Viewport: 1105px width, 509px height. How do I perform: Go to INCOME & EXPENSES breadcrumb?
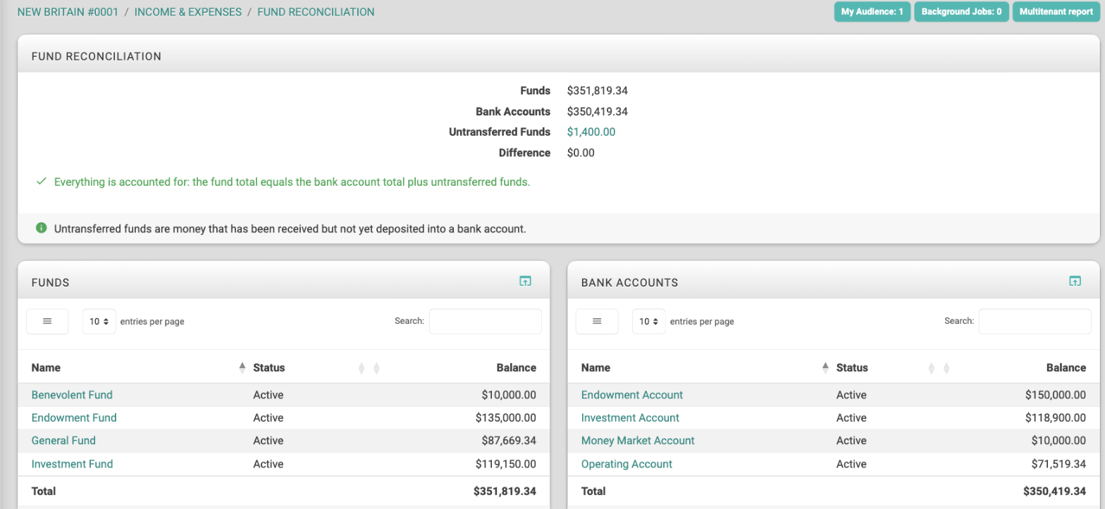[188, 12]
